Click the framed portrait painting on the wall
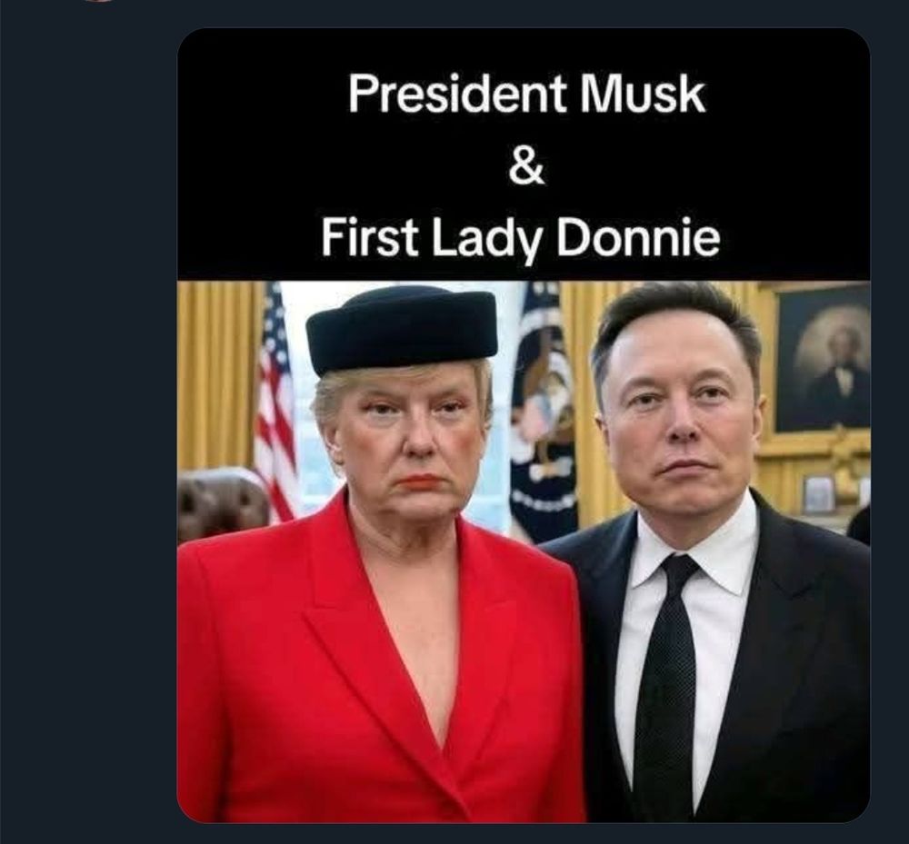The image size is (909, 844). [x=822, y=361]
